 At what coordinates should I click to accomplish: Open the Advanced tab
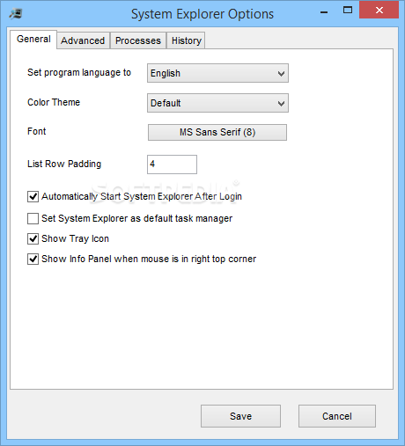click(83, 40)
